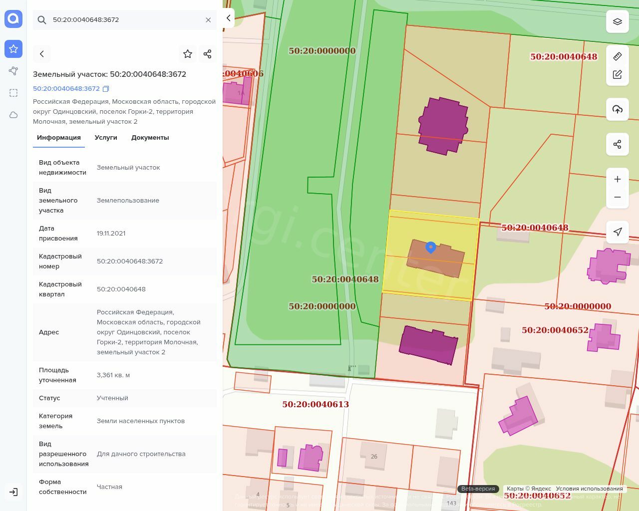Share the map via right-side share icon
This screenshot has width=639, height=511.
[x=618, y=144]
